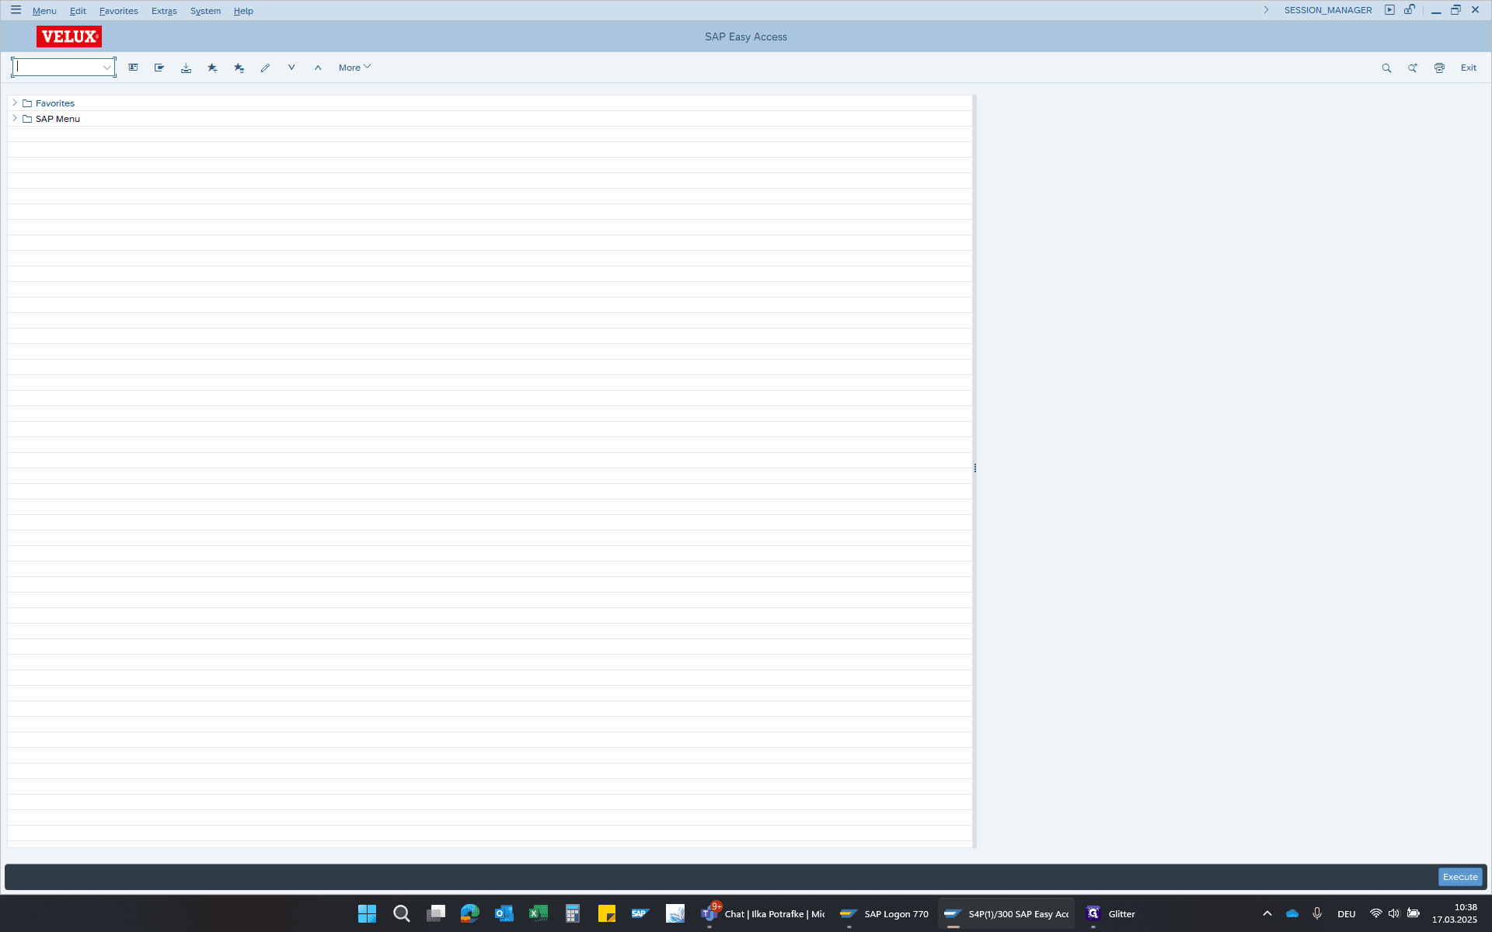The height and width of the screenshot is (932, 1492).
Task: Click the SAP Menu toolbar icon
Action: coord(159,68)
